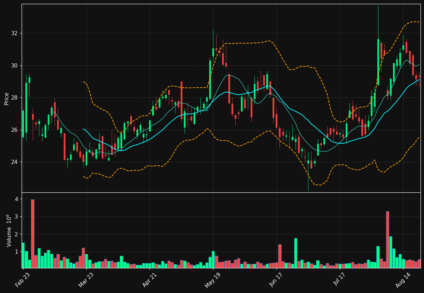Click the 'Mar 23' date label
The width and height of the screenshot is (424, 293).
tap(86, 280)
